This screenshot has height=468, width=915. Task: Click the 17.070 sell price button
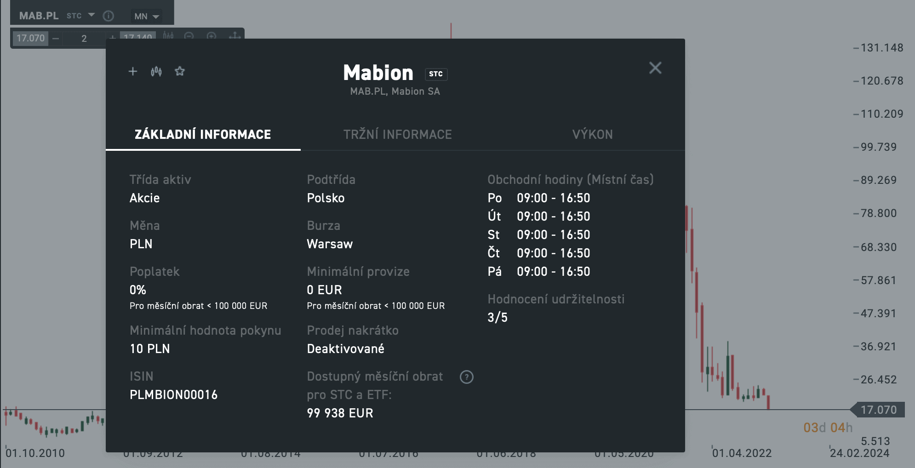pos(30,38)
